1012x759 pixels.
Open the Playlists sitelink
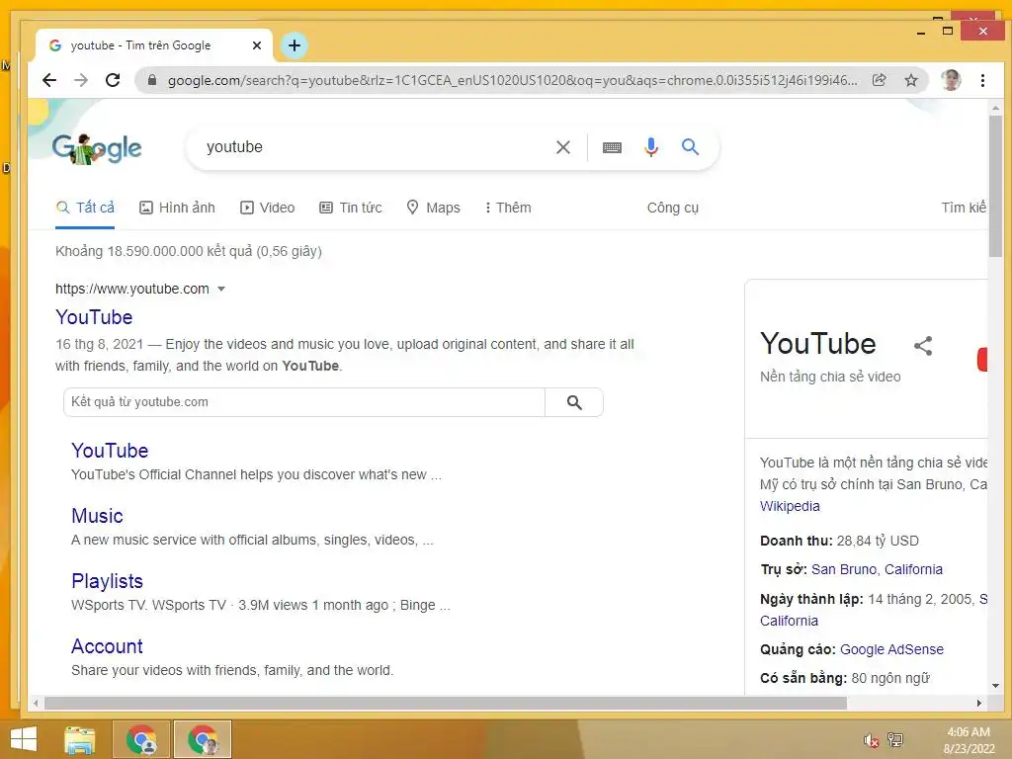click(x=107, y=581)
